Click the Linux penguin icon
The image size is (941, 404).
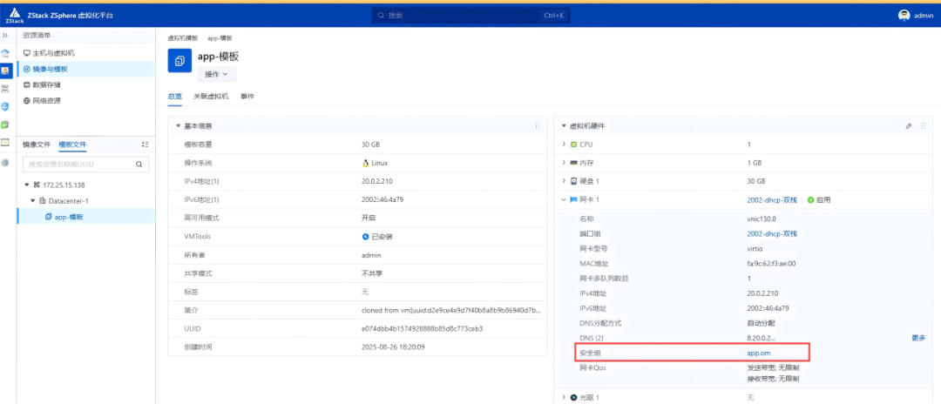coord(365,163)
